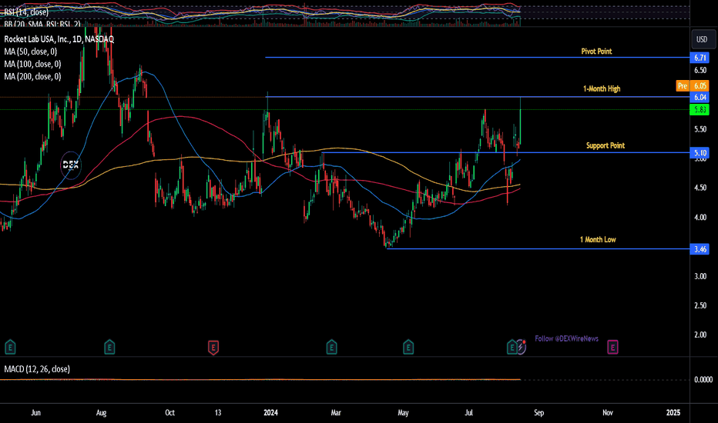Click the green earnings marker above May
Viewport: 718px width, 423px height.
[x=408, y=347]
